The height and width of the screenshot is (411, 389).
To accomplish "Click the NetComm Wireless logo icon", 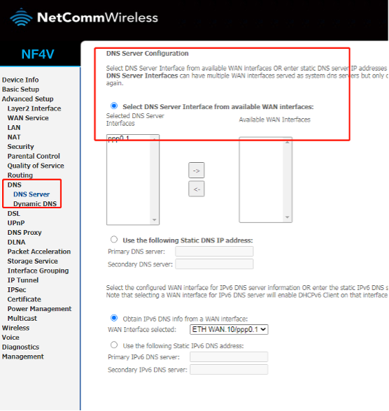I will (21, 17).
